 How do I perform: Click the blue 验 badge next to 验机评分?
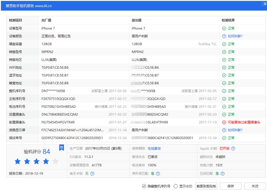point(62,148)
